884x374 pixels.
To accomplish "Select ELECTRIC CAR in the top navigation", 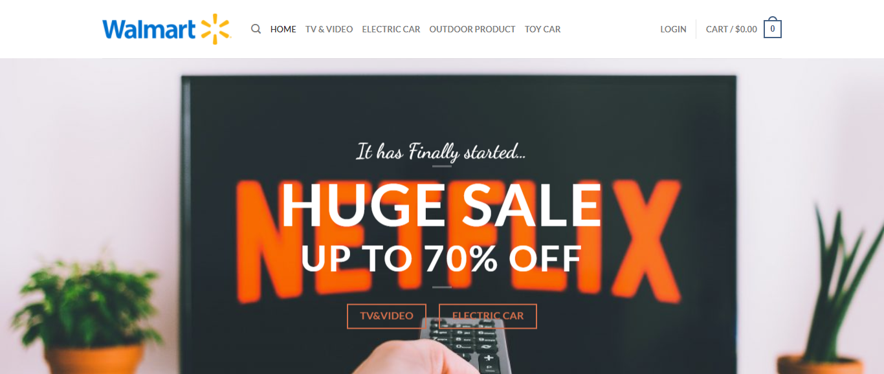I will click(391, 29).
